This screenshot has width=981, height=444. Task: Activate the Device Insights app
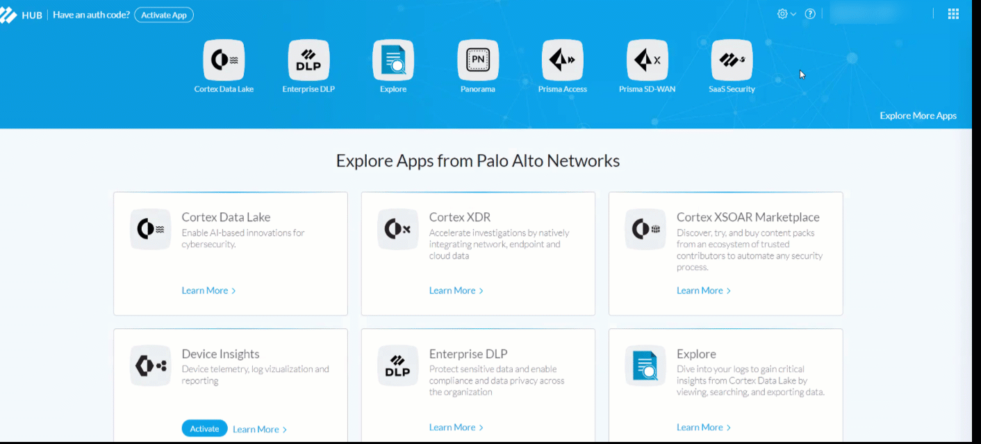click(x=204, y=429)
